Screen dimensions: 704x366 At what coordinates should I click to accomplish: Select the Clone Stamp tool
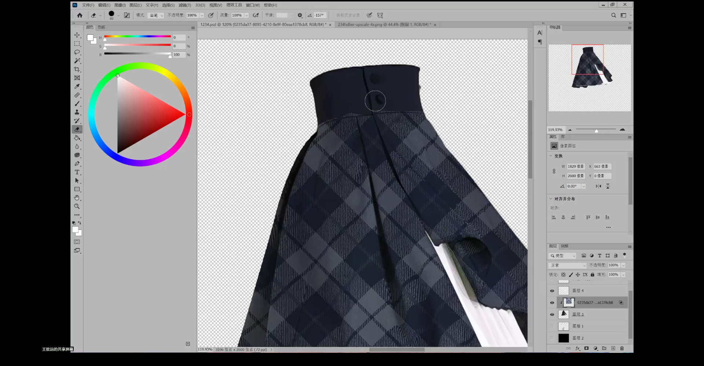tap(77, 112)
